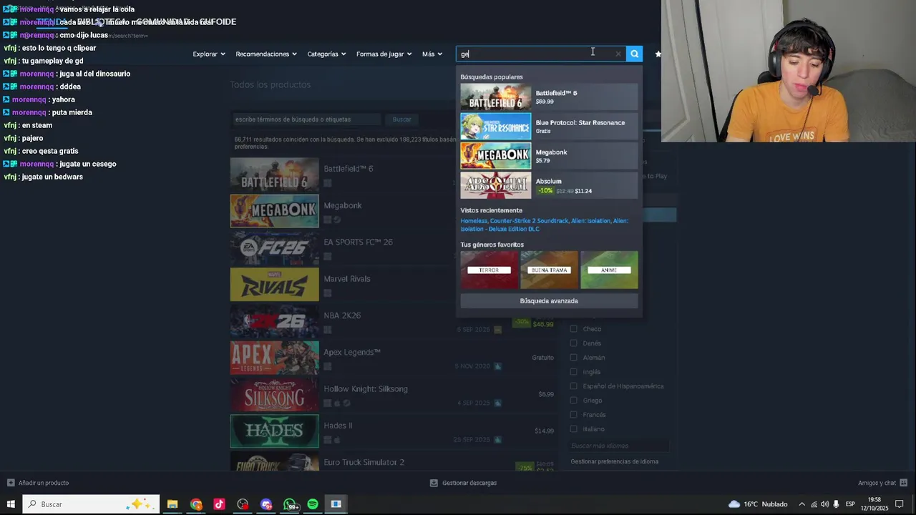The height and width of the screenshot is (515, 916).
Task: Tick the Francés language checkbox
Action: [573, 415]
